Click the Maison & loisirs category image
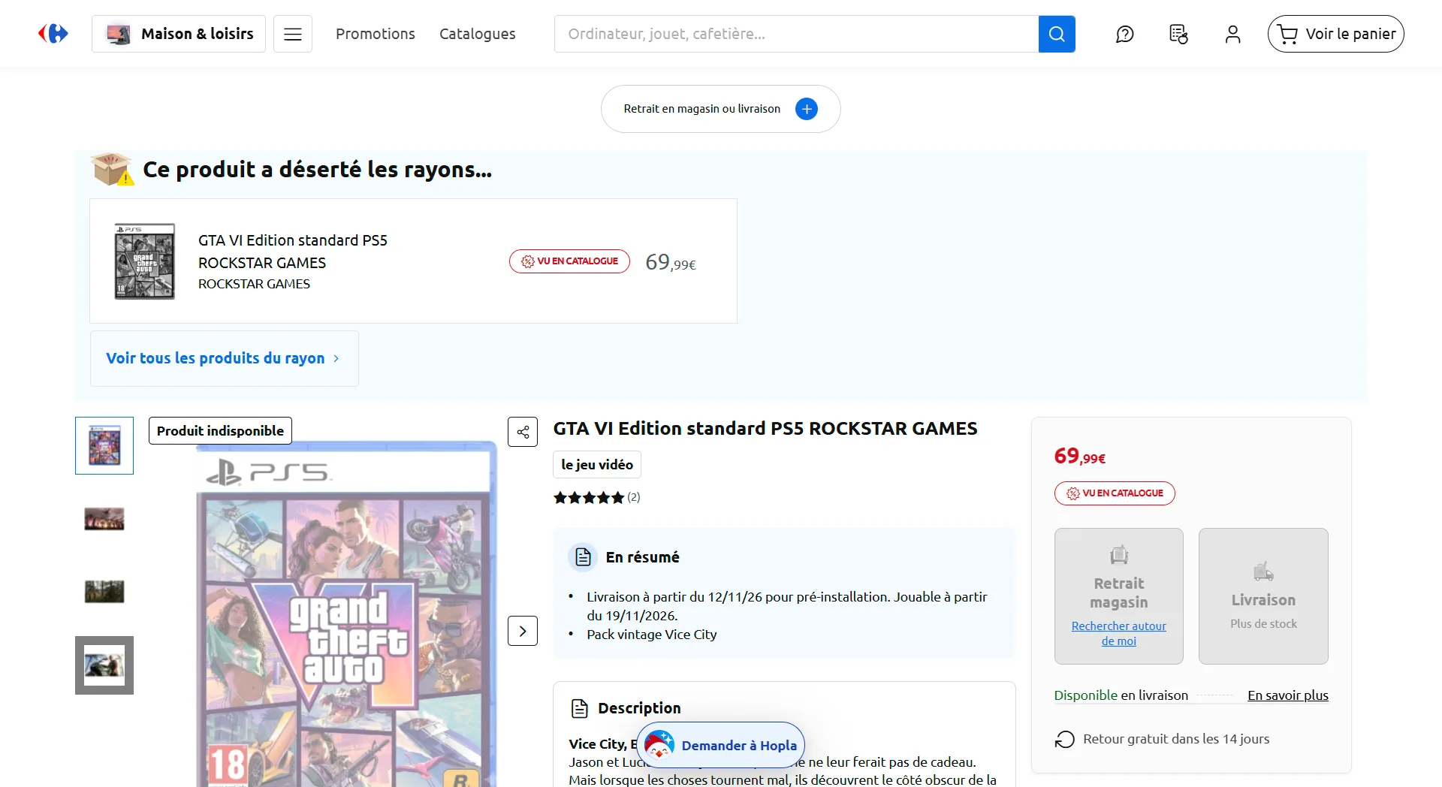Image resolution: width=1442 pixels, height=787 pixels. (x=118, y=34)
